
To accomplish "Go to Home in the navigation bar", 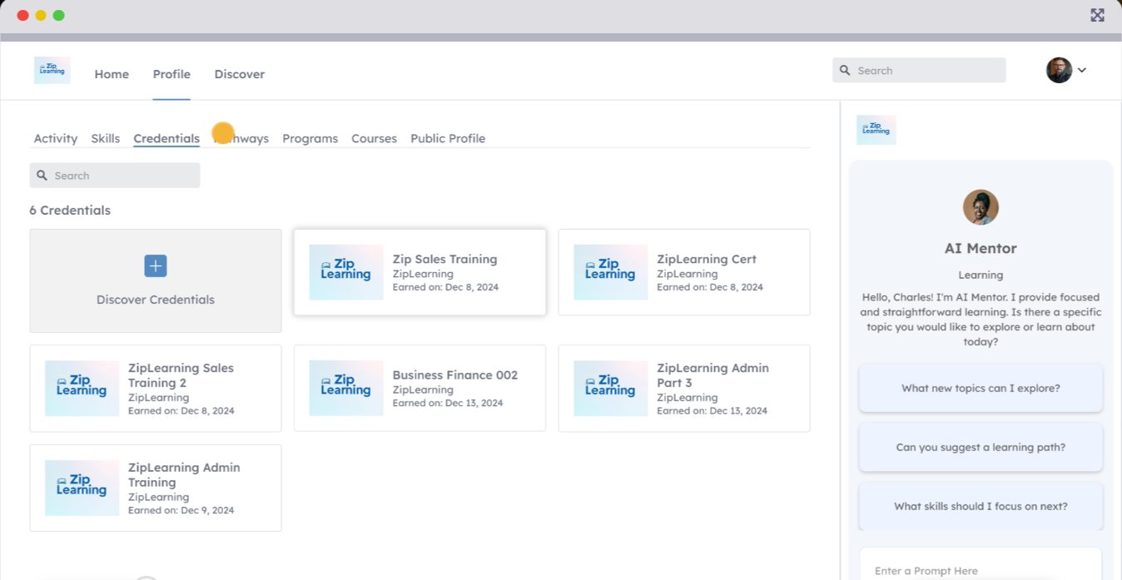I will (112, 74).
